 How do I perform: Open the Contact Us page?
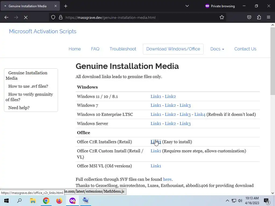tap(245, 49)
